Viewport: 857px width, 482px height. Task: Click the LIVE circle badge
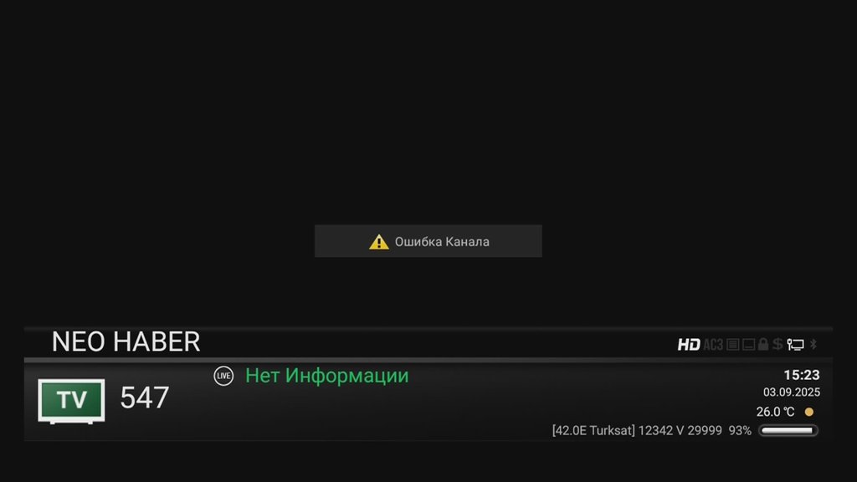coord(223,376)
